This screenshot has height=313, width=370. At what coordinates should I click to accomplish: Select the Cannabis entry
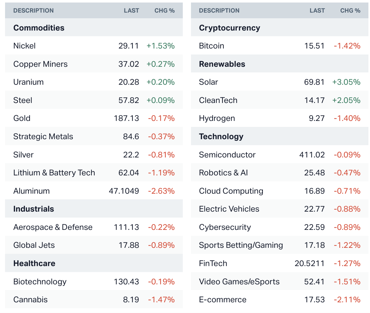coord(30,300)
